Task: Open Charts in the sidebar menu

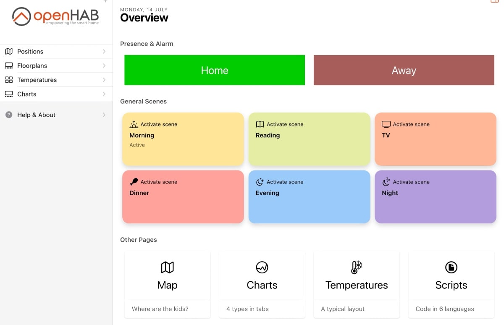Action: click(27, 94)
